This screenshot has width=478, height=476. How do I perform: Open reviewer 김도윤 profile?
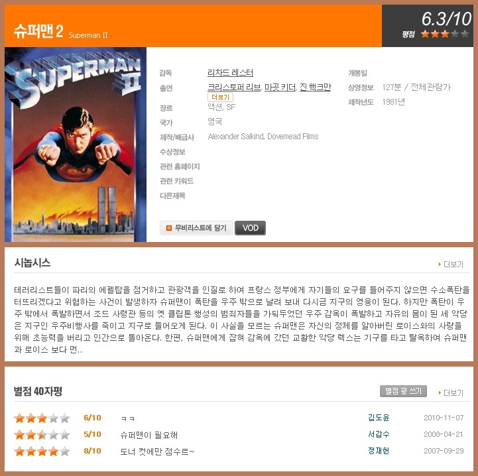tap(379, 418)
